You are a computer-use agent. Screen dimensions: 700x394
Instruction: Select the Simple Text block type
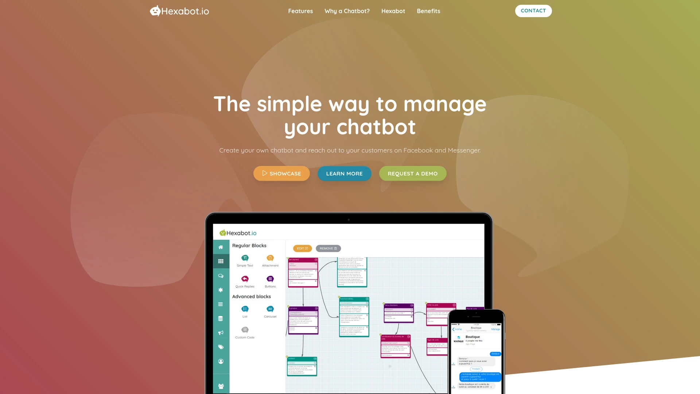pos(245,260)
